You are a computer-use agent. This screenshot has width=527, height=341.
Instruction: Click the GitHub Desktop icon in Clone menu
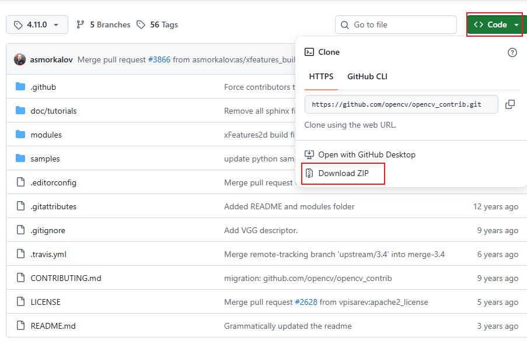(310, 154)
